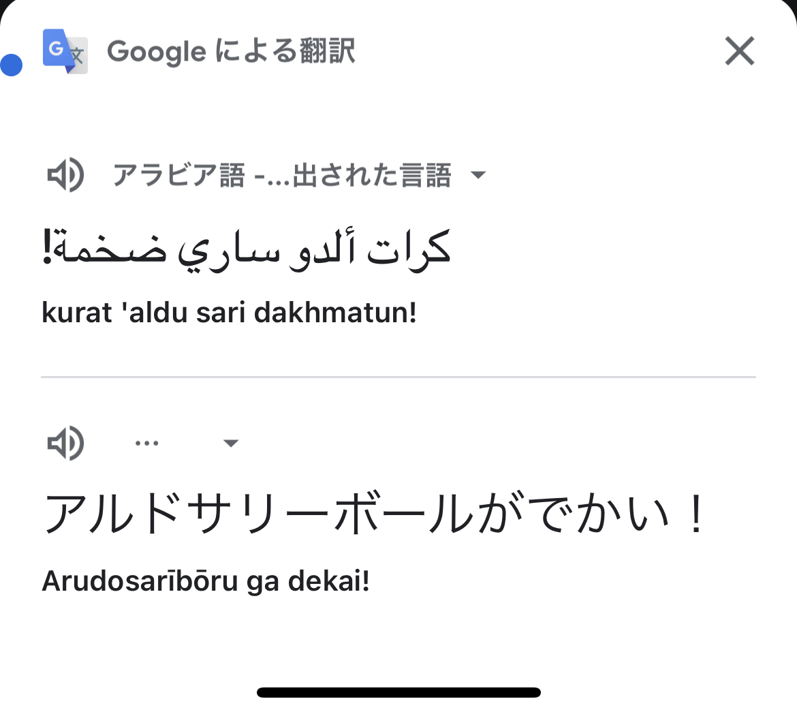The image size is (797, 714).
Task: Tap the blue dot beside the logo
Action: point(11,65)
